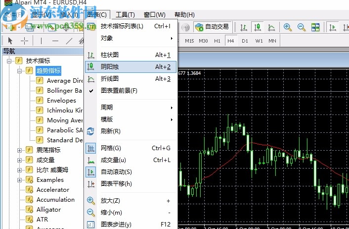Select Candlesticks (阴阳烛) menu entry
The width and height of the screenshot is (349, 229).
(131, 67)
